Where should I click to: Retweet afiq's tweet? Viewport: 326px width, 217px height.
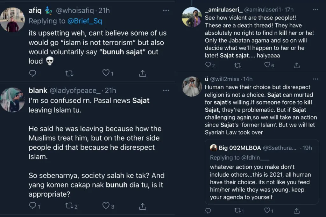tap(69, 73)
